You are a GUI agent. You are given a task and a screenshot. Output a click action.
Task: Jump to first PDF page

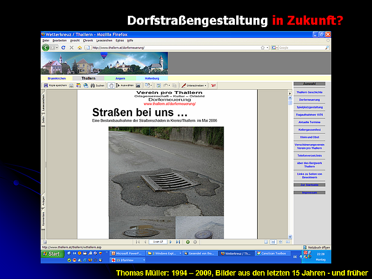[x=138, y=242]
